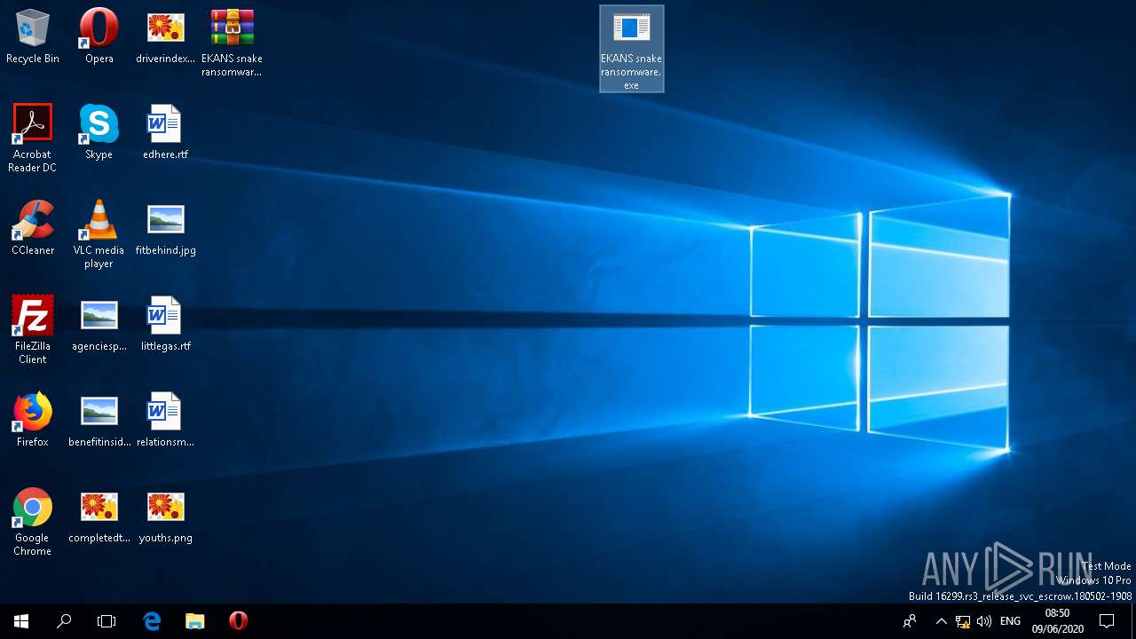Open taskbar search magnifier
This screenshot has height=639, width=1136.
[x=64, y=621]
